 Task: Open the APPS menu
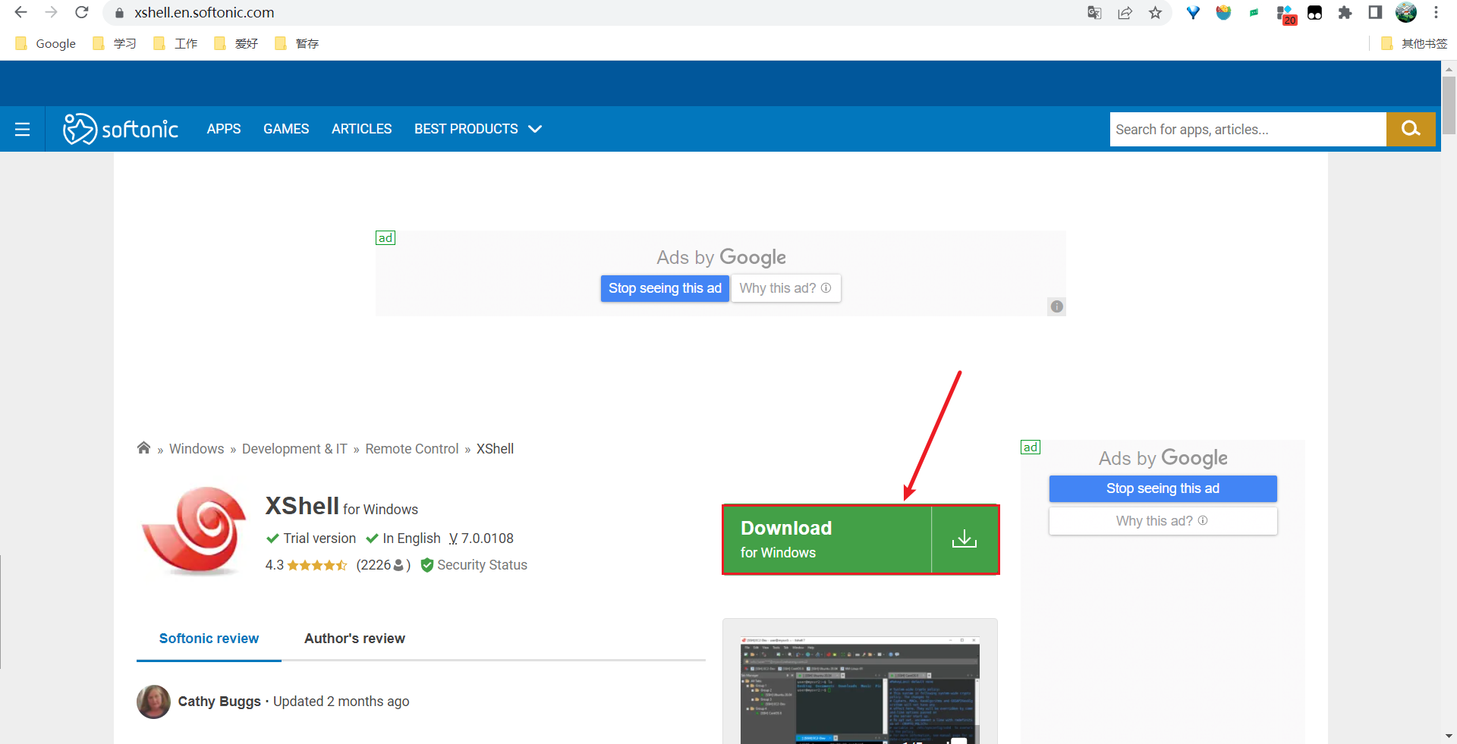(224, 129)
